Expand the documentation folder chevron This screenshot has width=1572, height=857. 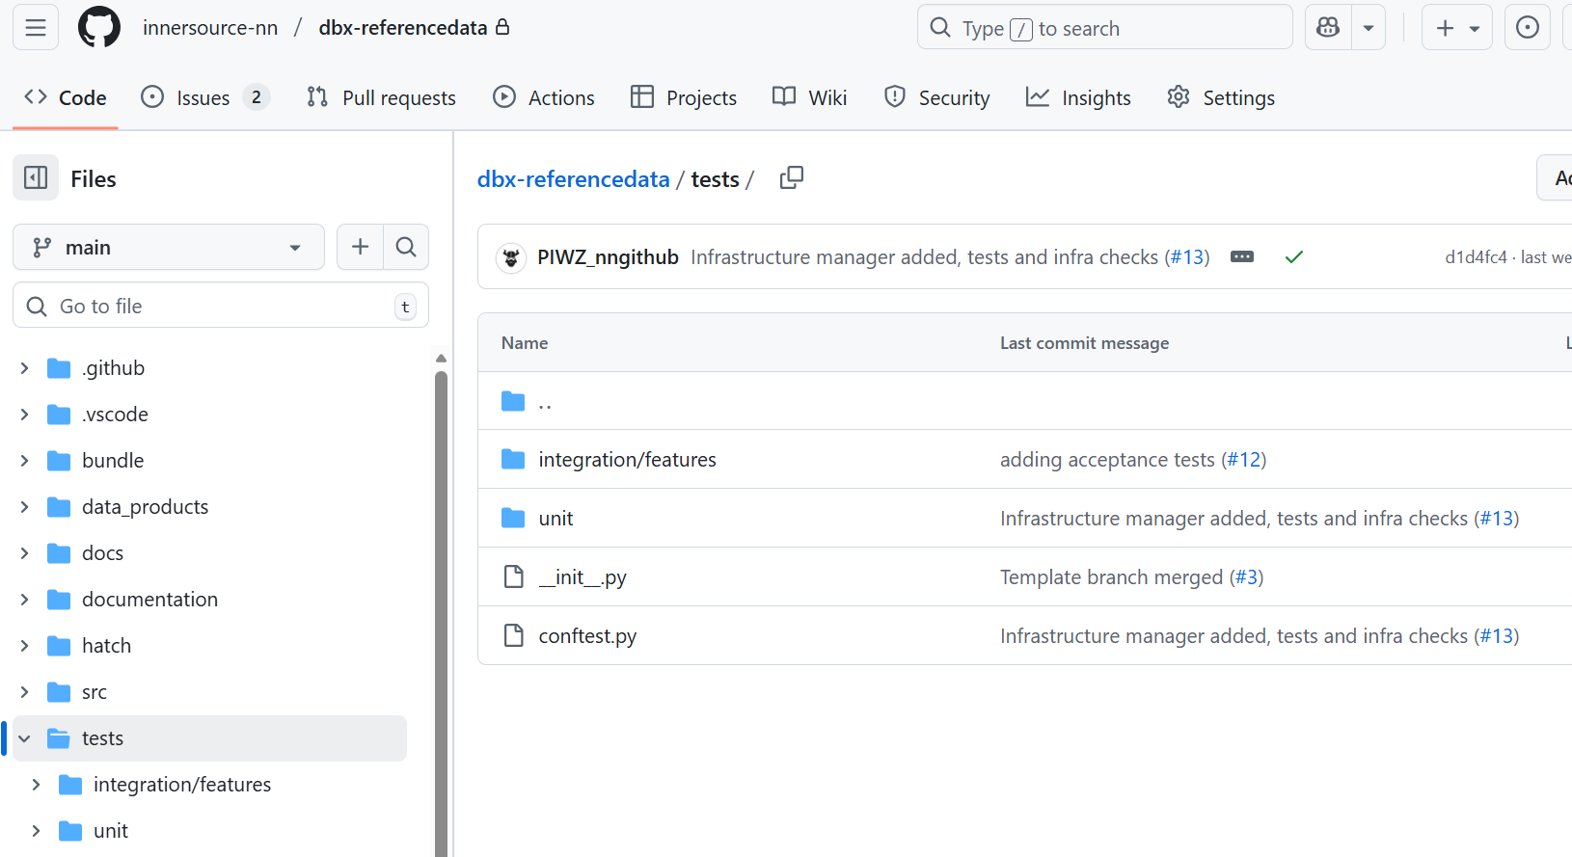click(24, 600)
